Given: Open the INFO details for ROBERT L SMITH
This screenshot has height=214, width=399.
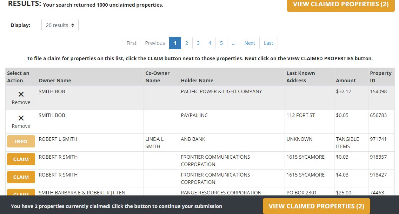Looking at the screenshot, I should tap(21, 141).
